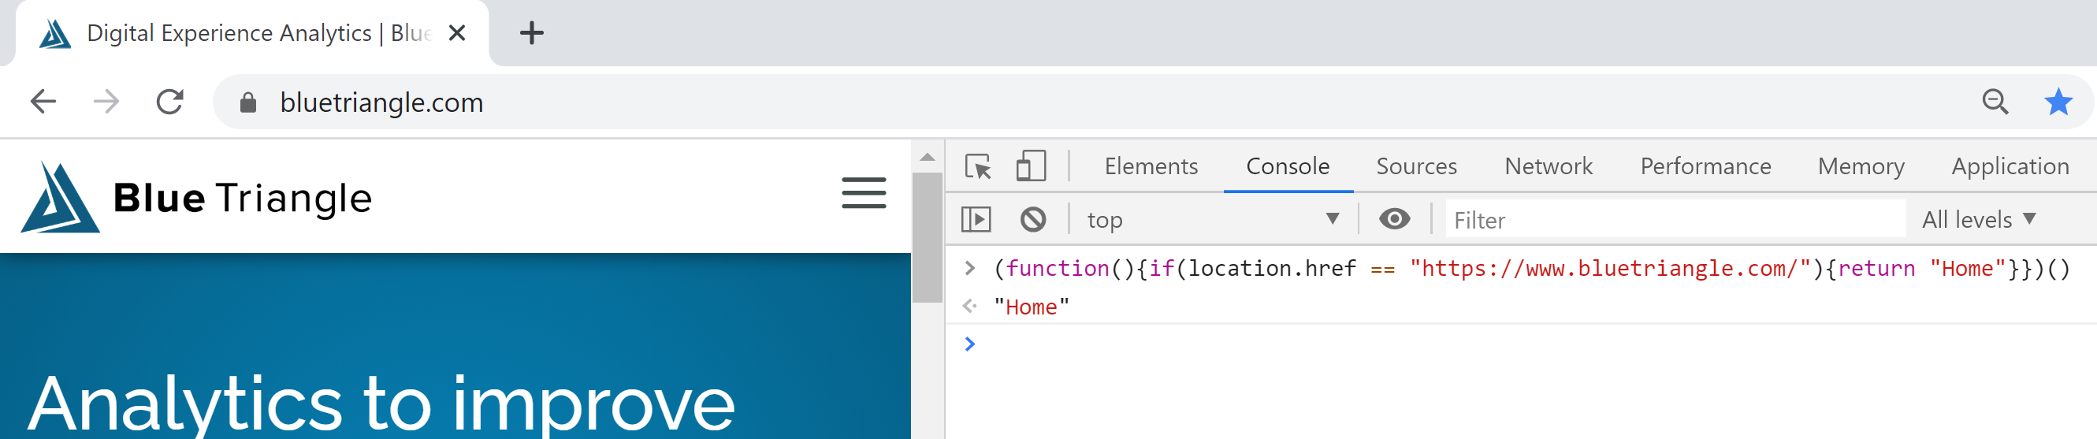Click the "Home" console output
The height and width of the screenshot is (439, 2097).
click(x=1031, y=307)
